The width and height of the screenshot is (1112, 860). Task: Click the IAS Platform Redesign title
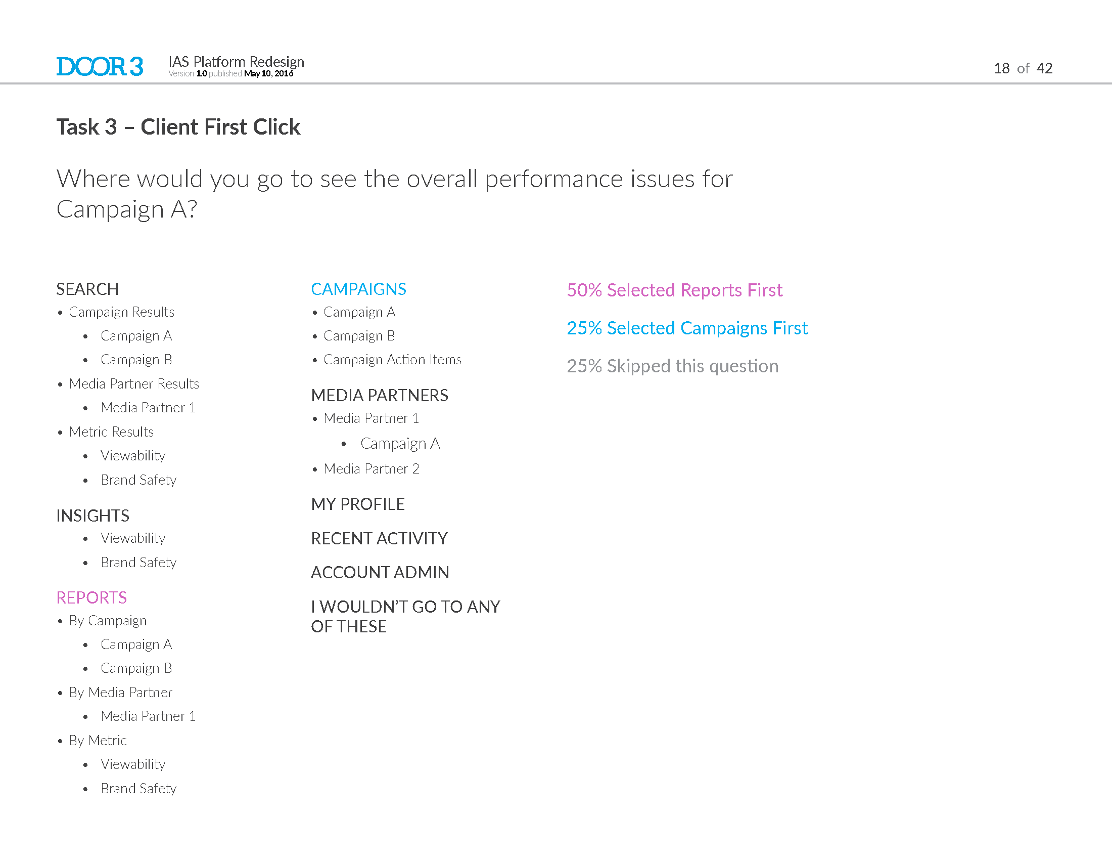click(237, 62)
